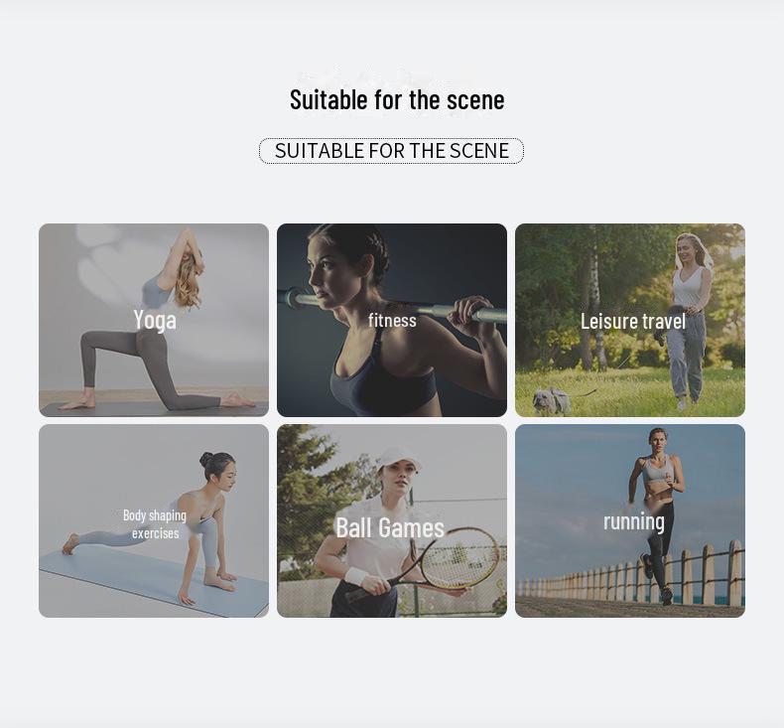
Task: Open the Leisure travel tile
Action: click(630, 320)
